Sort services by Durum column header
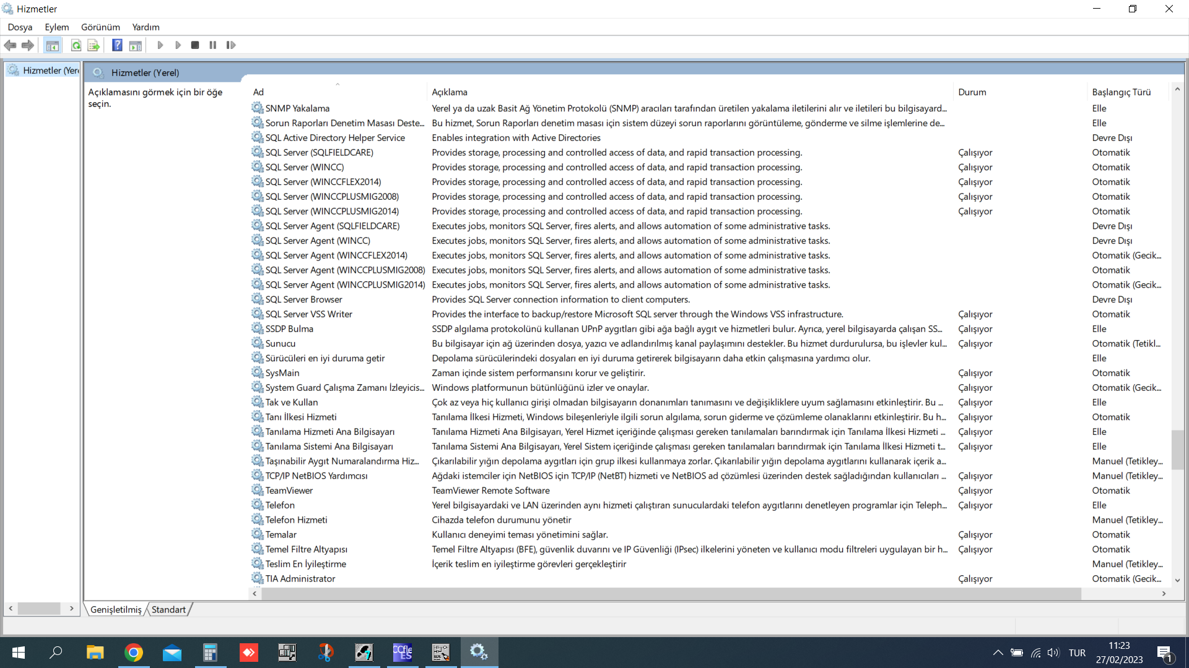This screenshot has width=1189, height=668. click(x=972, y=92)
